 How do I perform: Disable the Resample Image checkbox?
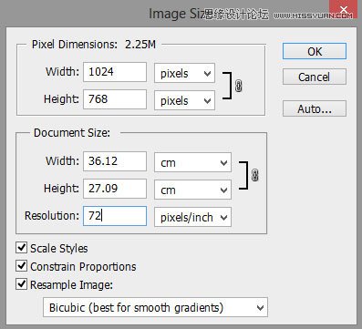tap(21, 284)
